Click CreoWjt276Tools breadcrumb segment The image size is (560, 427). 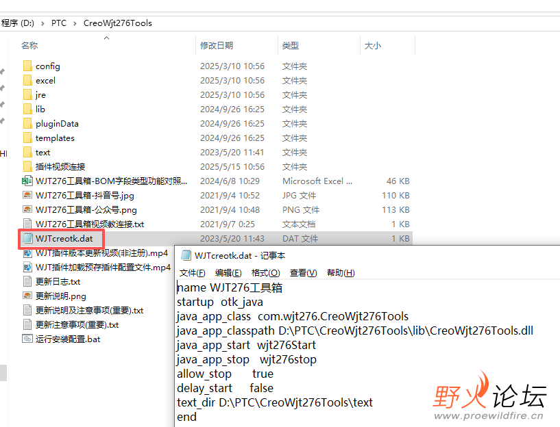117,23
